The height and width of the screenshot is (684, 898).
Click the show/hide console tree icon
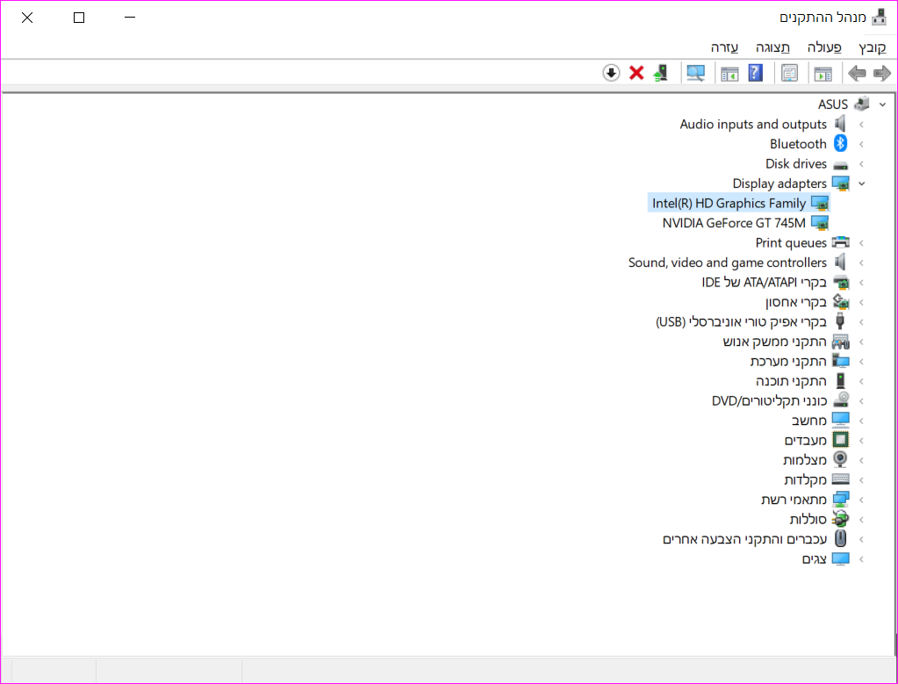823,74
